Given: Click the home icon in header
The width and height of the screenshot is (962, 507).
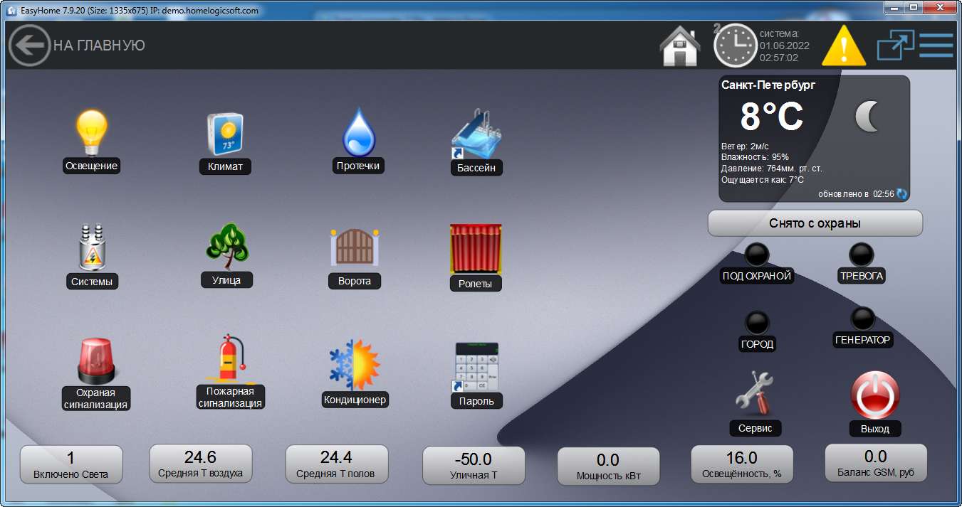Looking at the screenshot, I should (x=680, y=46).
